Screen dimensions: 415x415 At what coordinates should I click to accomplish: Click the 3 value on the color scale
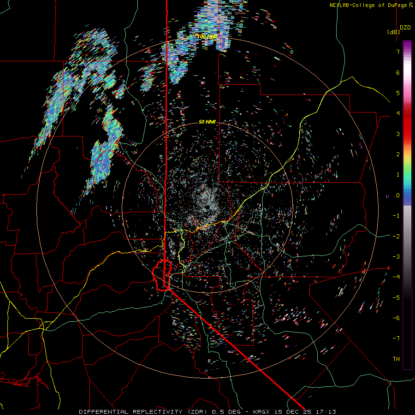[x=398, y=134]
